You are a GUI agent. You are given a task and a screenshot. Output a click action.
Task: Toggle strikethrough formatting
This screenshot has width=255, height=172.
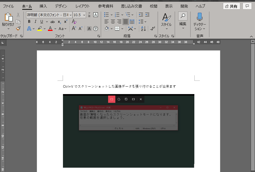pyautogui.click(x=53, y=22)
